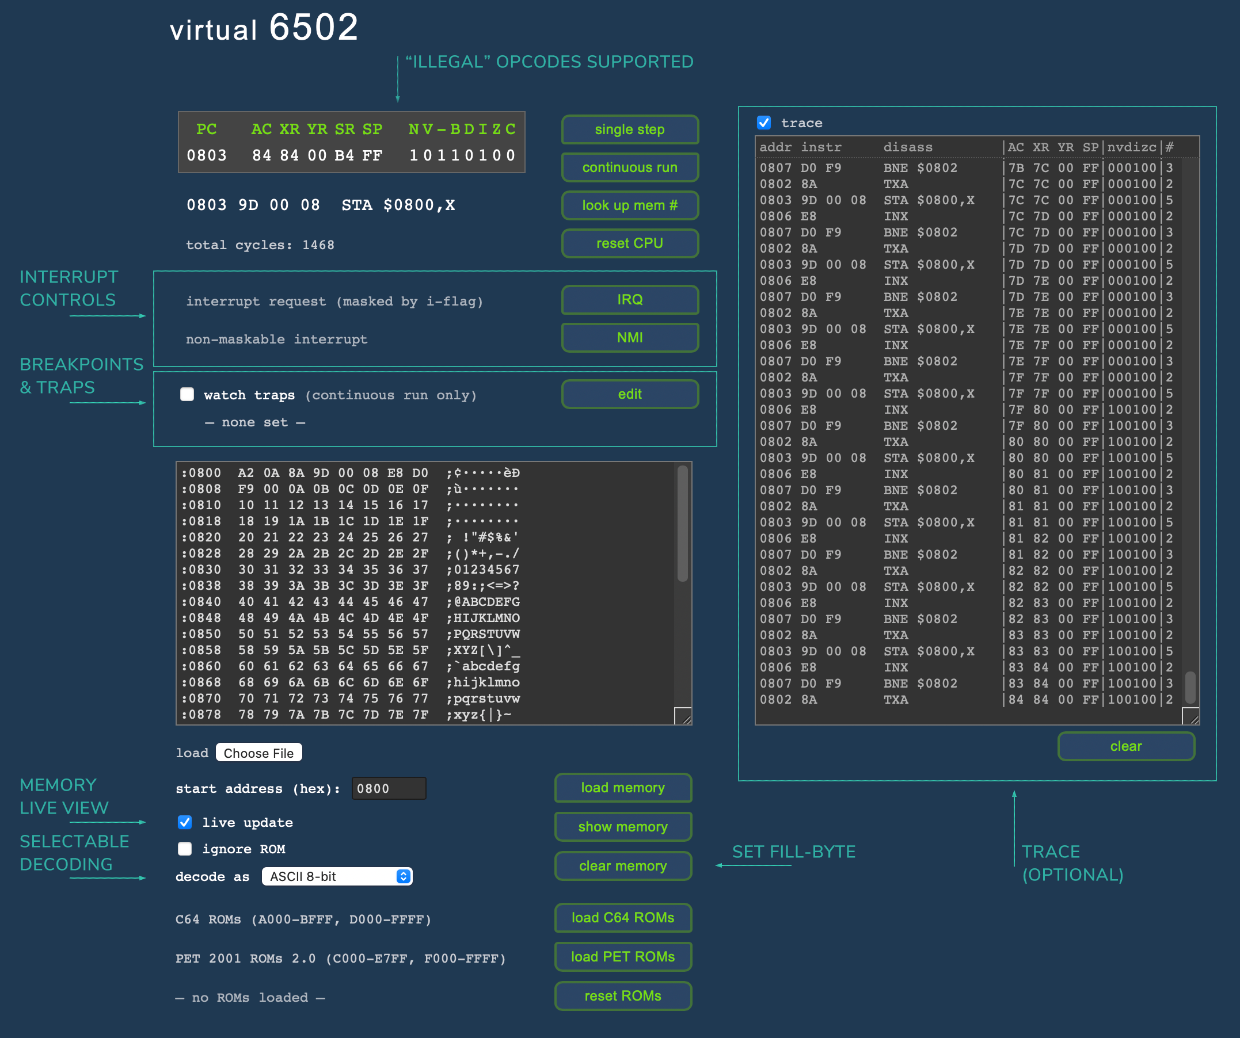The width and height of the screenshot is (1240, 1038).
Task: Trigger an IRQ interrupt
Action: [x=629, y=300]
